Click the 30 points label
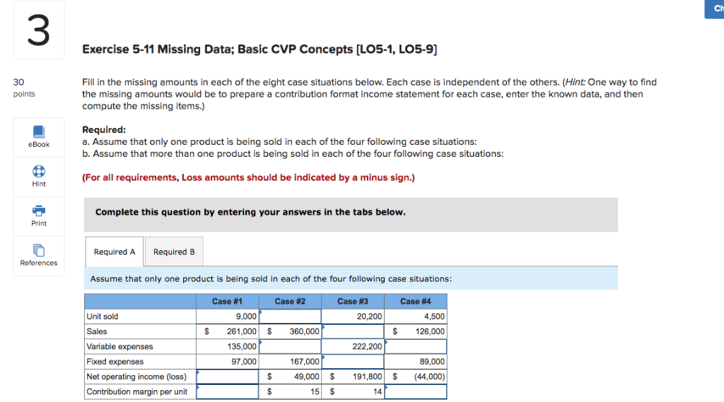Screen dimensions: 724x402 [x=24, y=88]
